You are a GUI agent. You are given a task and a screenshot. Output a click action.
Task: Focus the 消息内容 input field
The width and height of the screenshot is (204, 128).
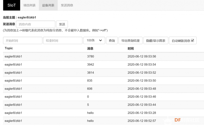pos(36,24)
